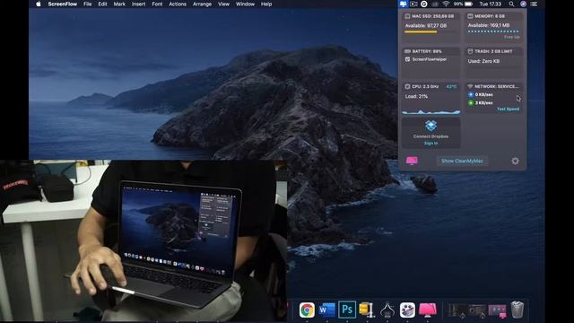
Task: Click the Available 97,27 GB storage text
Action: [426, 26]
